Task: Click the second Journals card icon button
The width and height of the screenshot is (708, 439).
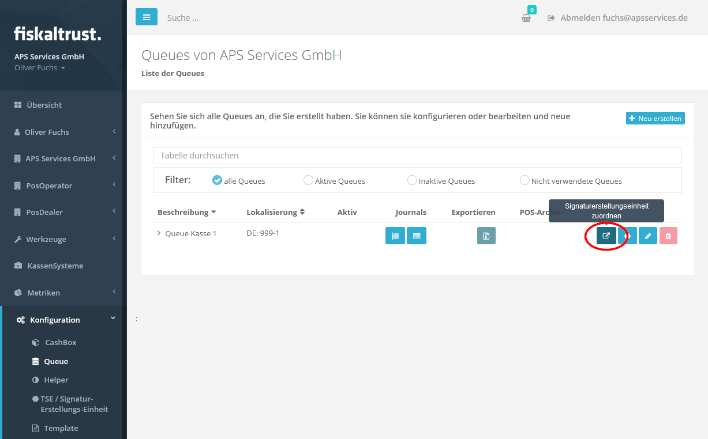Action: point(417,236)
